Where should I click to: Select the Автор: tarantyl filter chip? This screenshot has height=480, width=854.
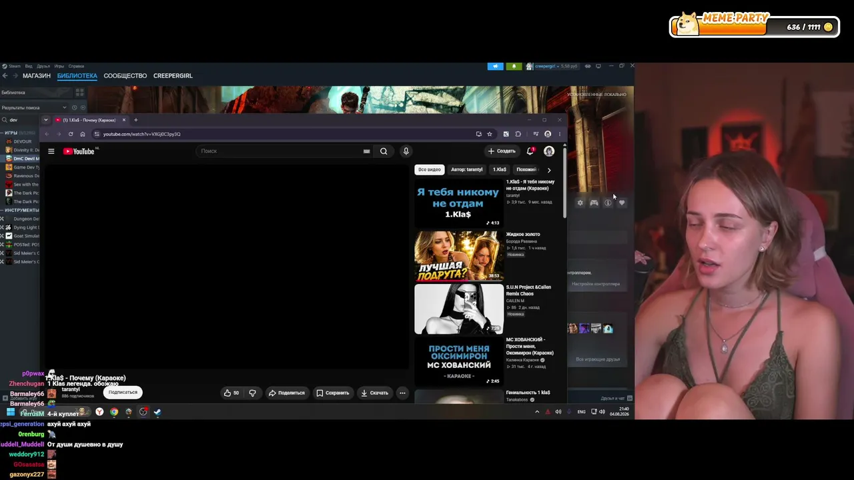[x=466, y=170]
